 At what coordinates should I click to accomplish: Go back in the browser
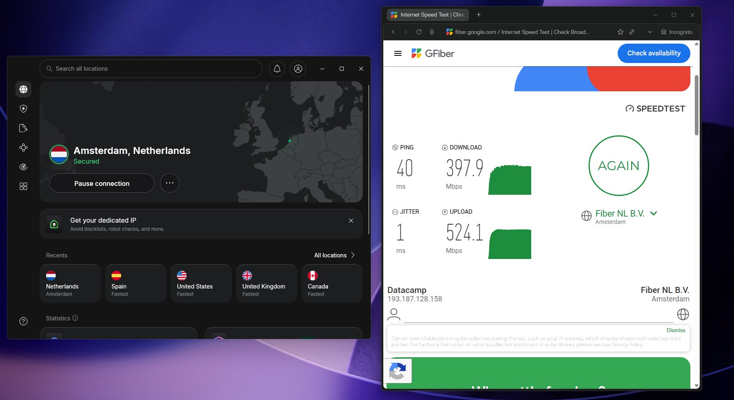pos(393,32)
